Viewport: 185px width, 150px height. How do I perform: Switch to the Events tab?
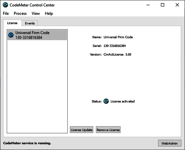30,23
